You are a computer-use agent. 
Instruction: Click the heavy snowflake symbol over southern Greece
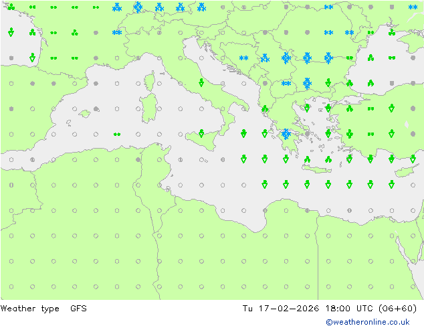(286, 134)
